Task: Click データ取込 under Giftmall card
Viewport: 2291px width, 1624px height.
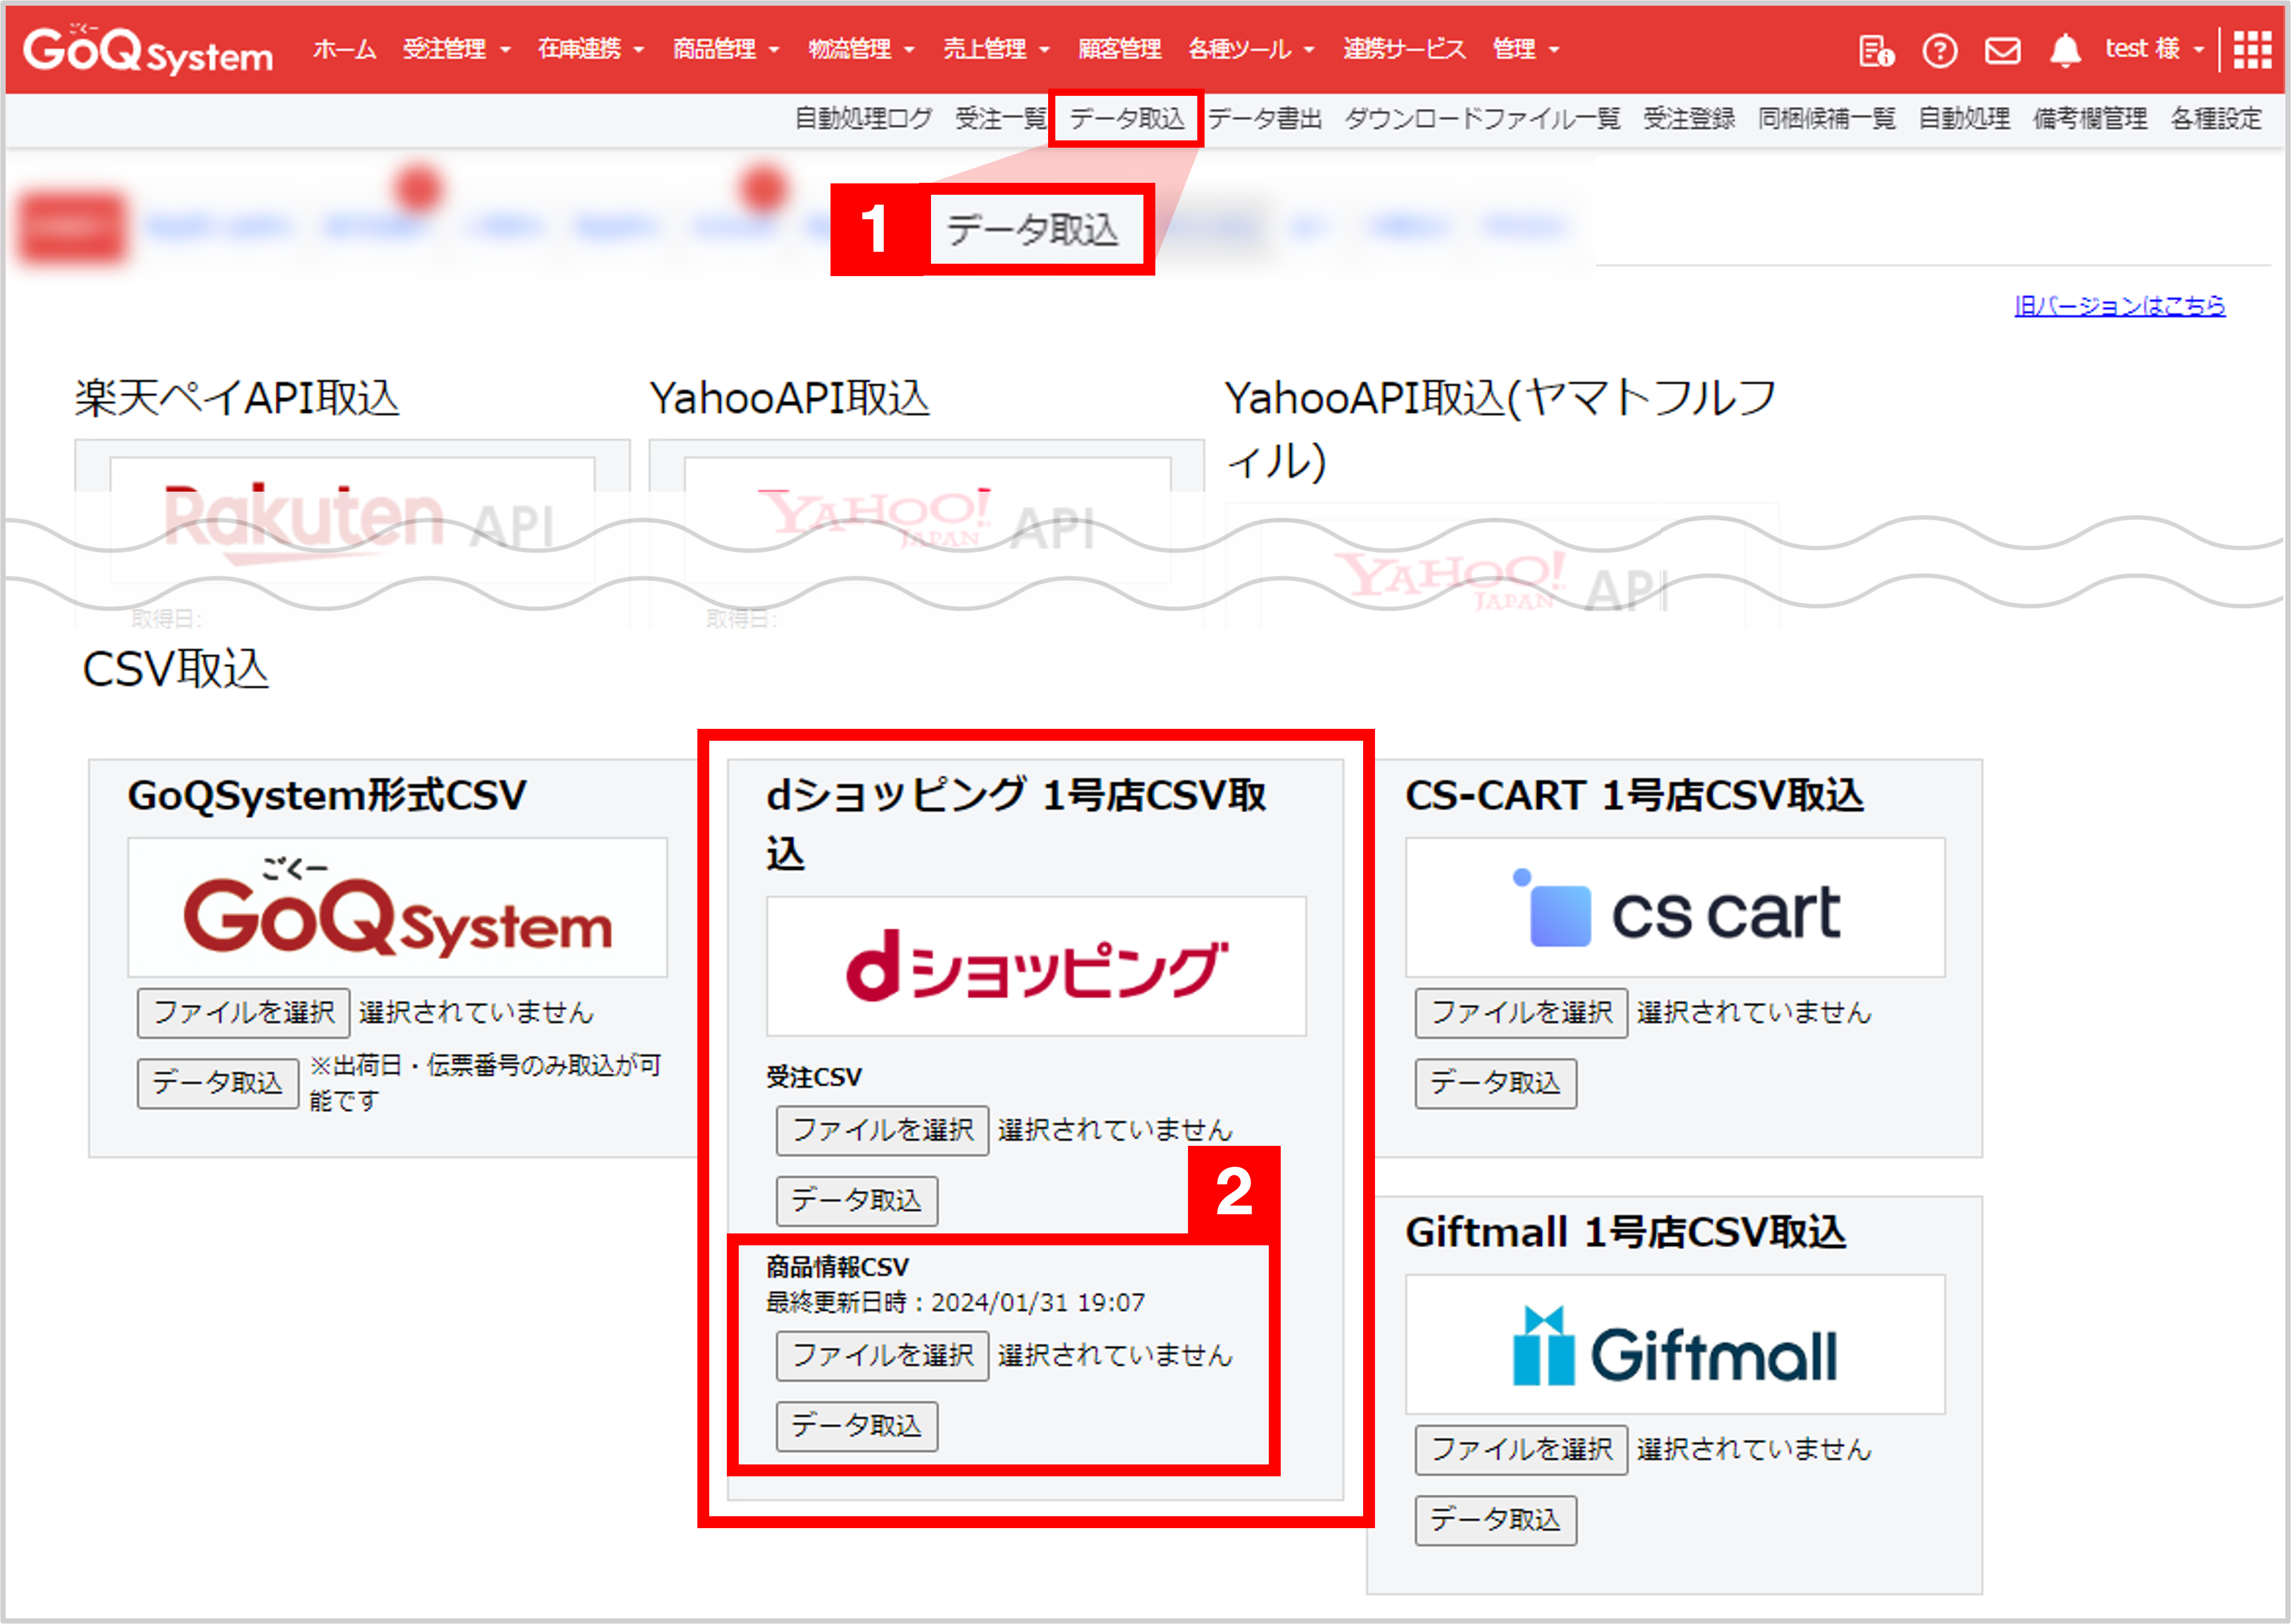Action: 1496,1520
